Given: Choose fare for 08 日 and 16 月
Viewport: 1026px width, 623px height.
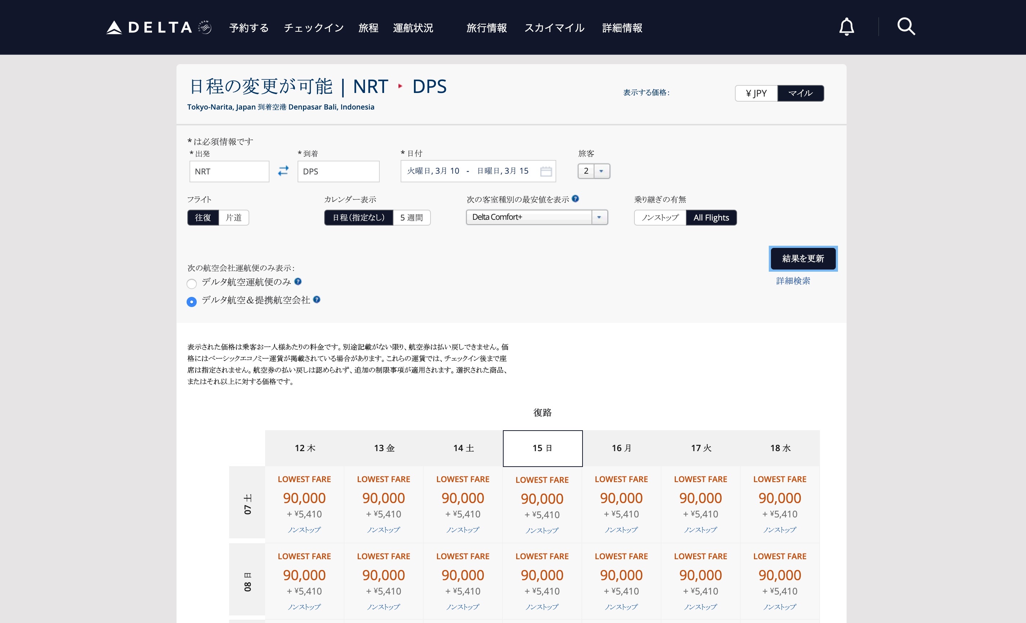Looking at the screenshot, I should (621, 581).
